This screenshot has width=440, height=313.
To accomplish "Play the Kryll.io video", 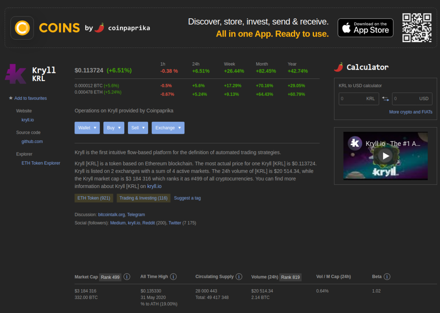I will coord(385,156).
